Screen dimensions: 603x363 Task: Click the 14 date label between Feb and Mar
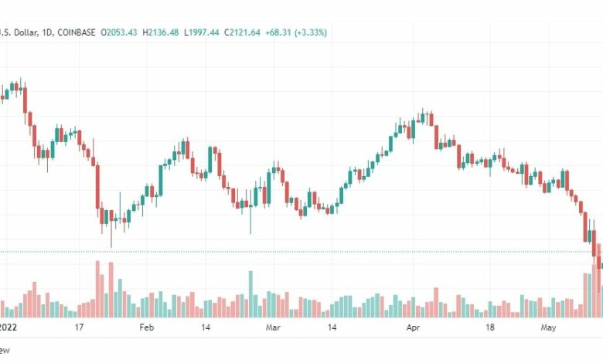pos(206,327)
